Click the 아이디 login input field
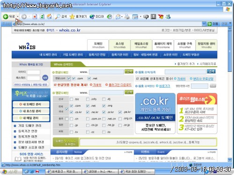The height and width of the screenshot is (175, 234). click(x=33, y=72)
